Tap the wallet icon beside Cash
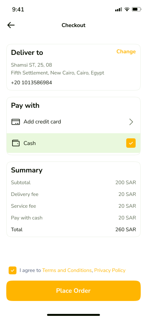Screen dimensions: 147x319 coord(16,143)
